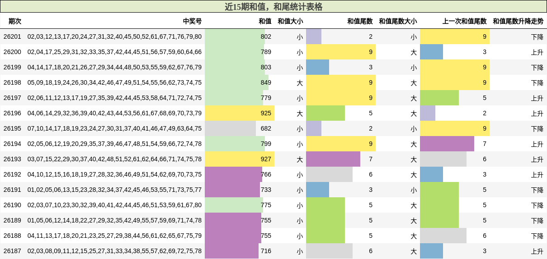Click period number 26196
The height and width of the screenshot is (259, 547).
[12, 113]
